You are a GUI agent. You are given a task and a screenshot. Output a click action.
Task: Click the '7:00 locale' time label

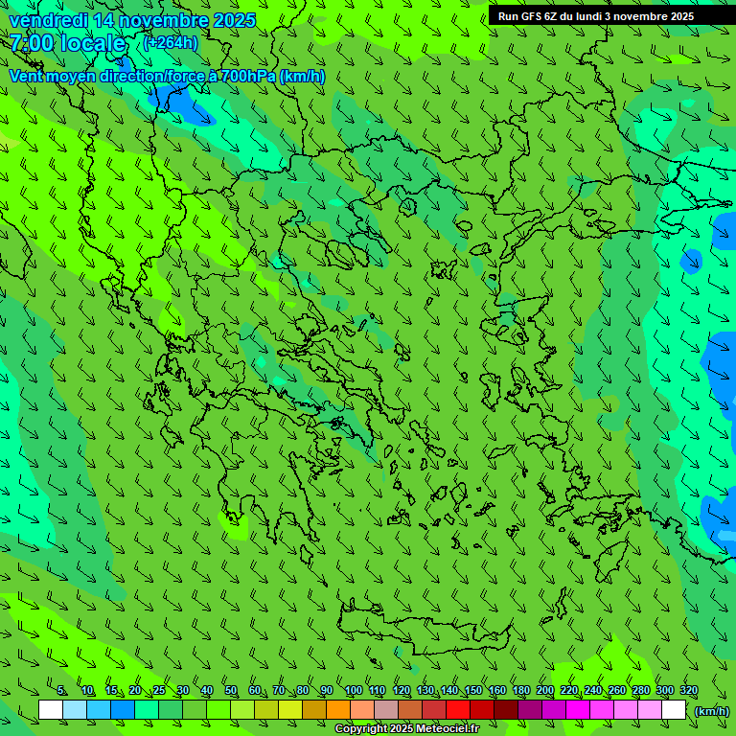click(67, 43)
